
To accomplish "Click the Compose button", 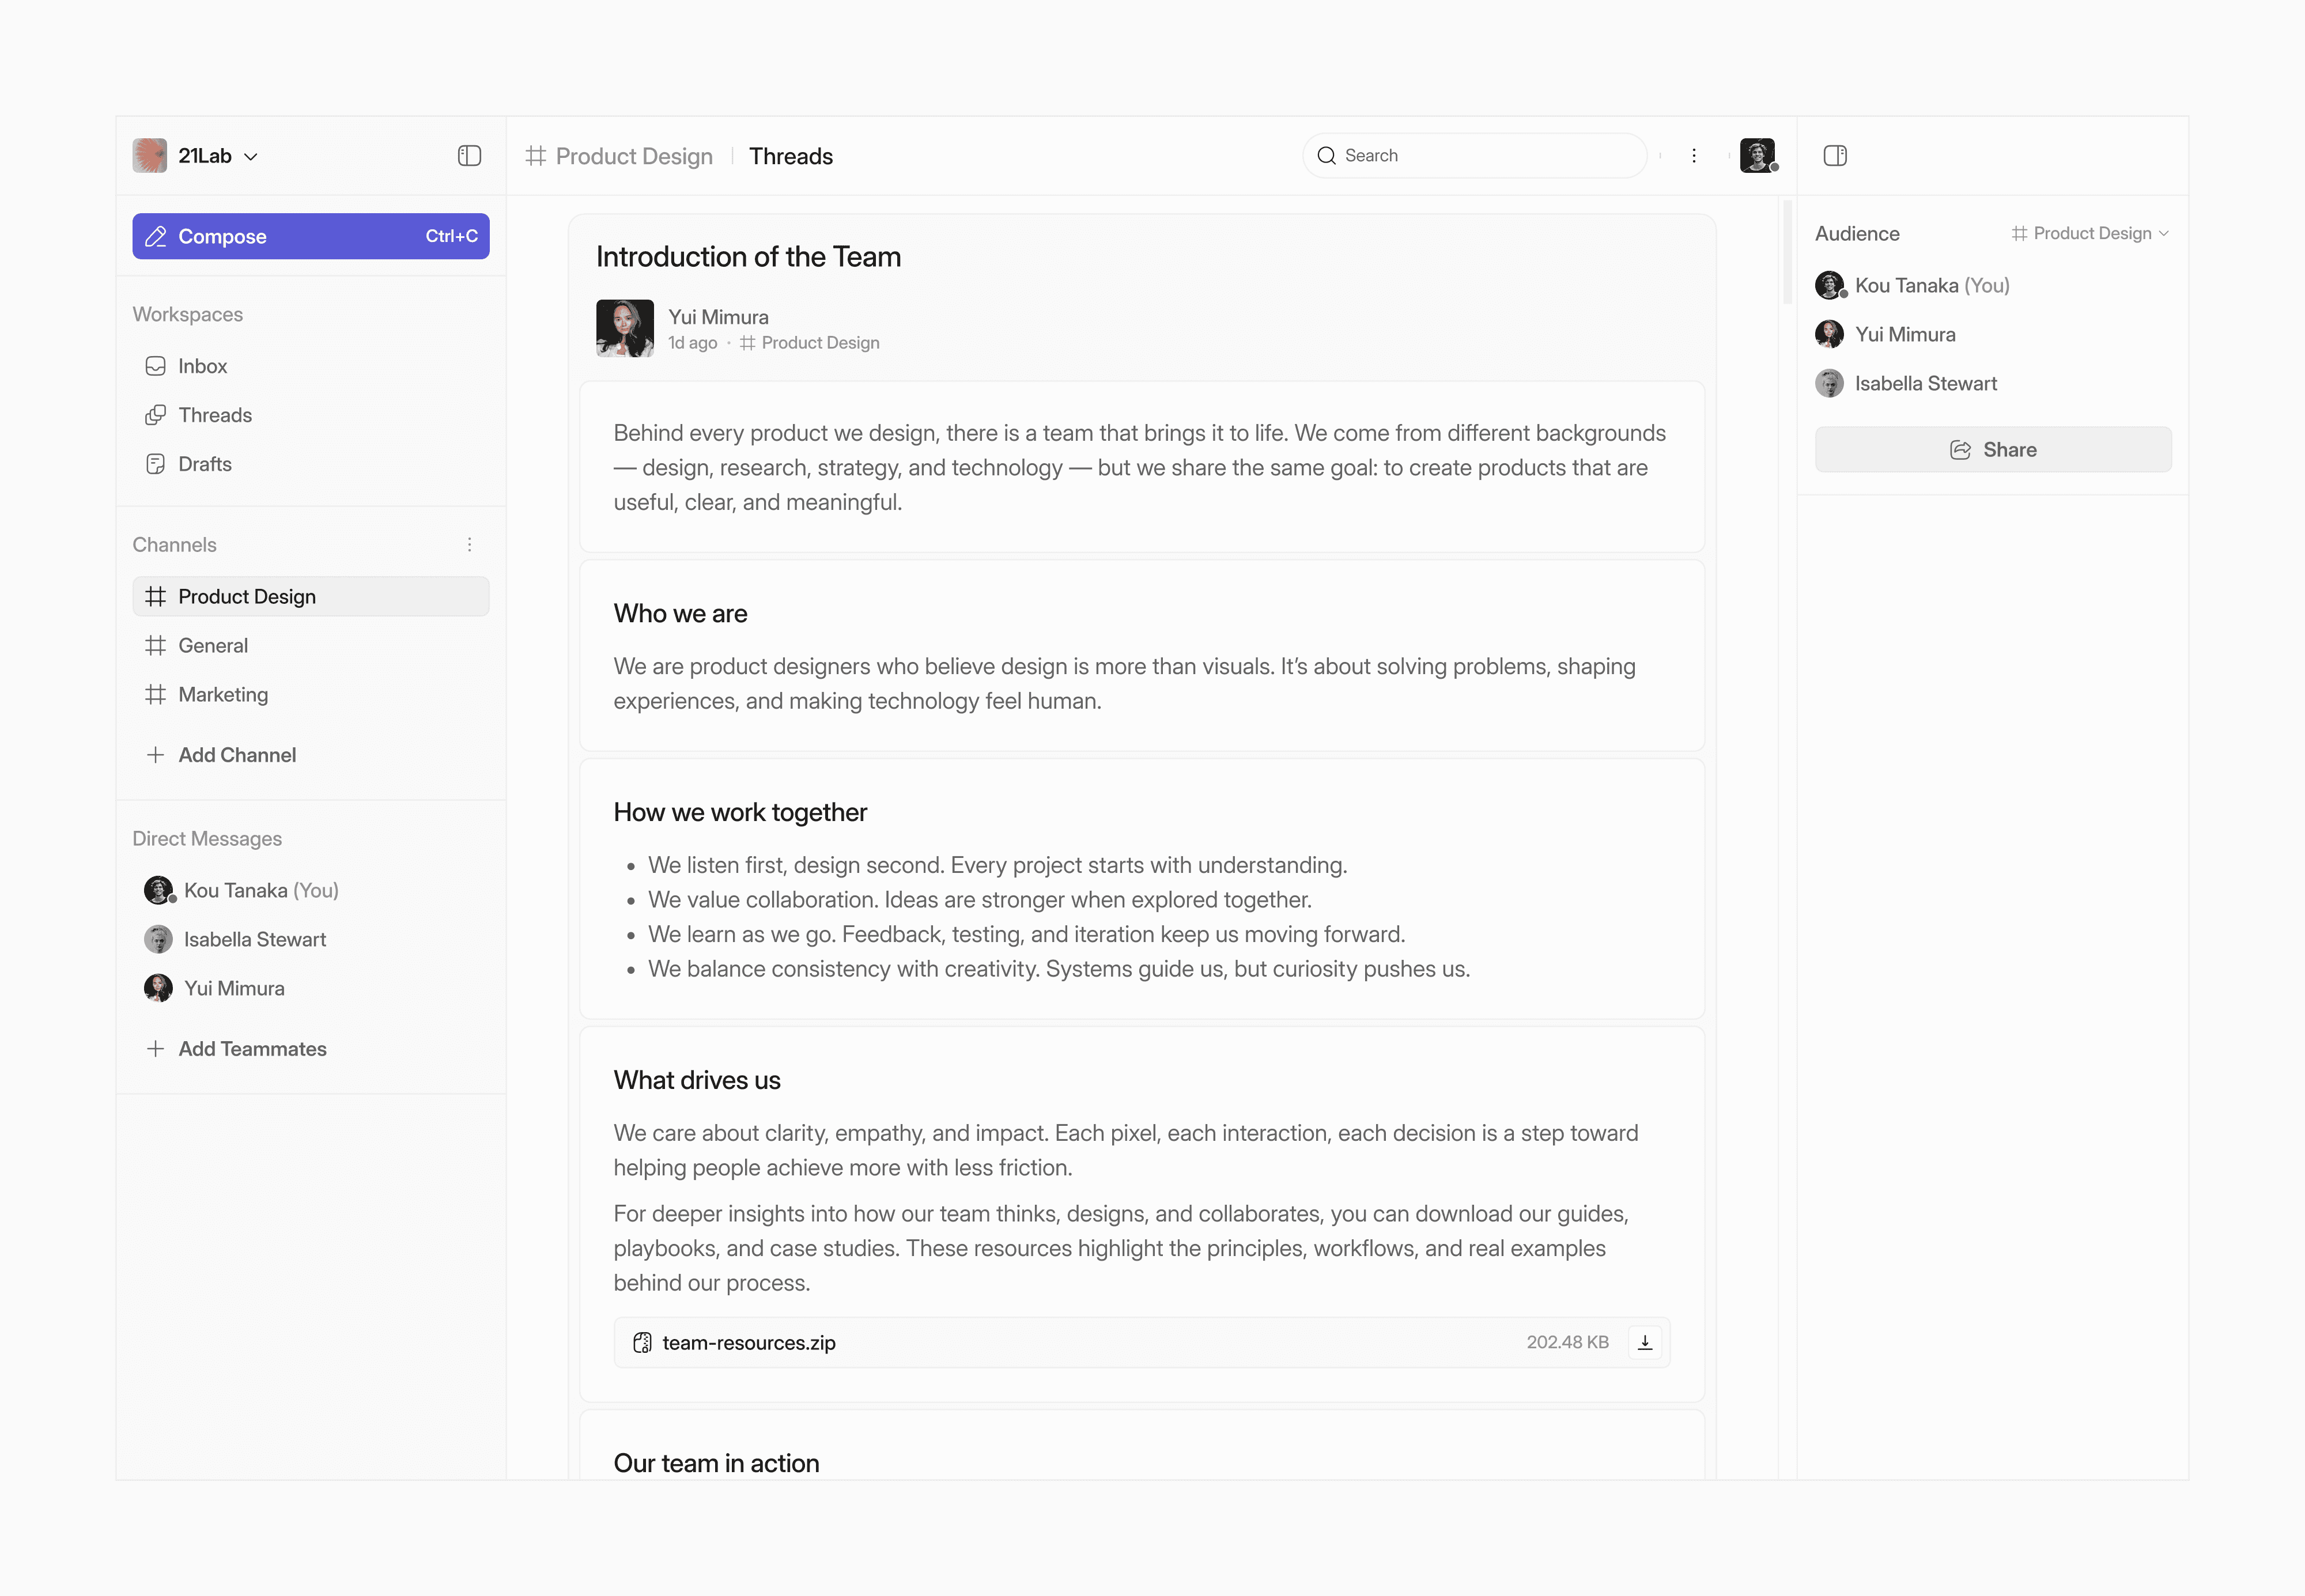I will pyautogui.click(x=310, y=236).
